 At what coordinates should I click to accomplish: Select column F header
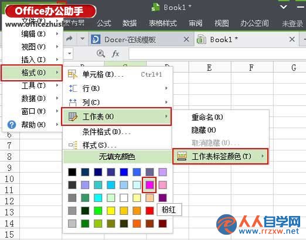coord(252,67)
